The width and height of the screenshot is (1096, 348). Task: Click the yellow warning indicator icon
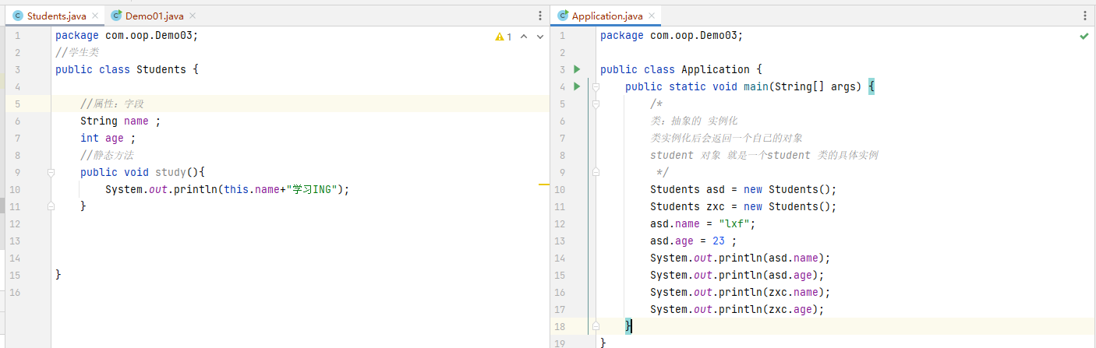pyautogui.click(x=500, y=37)
